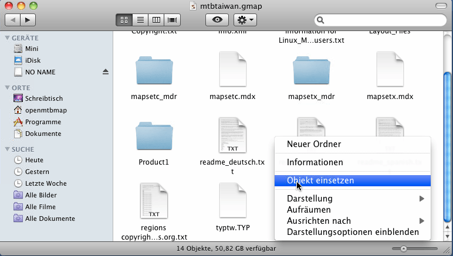Choose Informationen from context menu
The width and height of the screenshot is (453, 256).
tap(353, 162)
